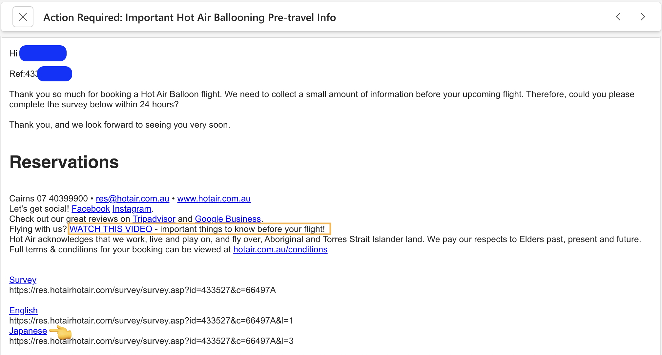Open the Google Business reviews link
The image size is (662, 355).
point(228,219)
